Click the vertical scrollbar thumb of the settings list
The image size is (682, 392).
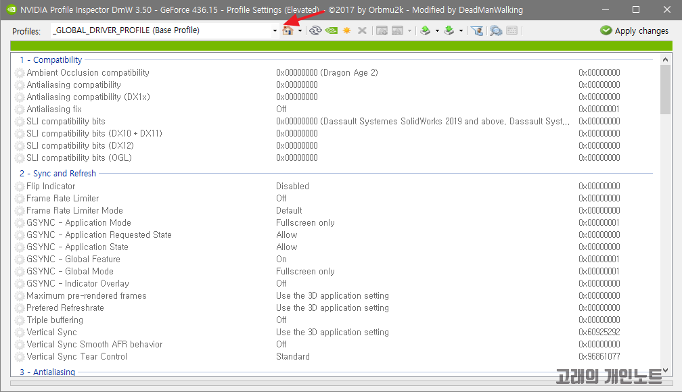(665, 89)
